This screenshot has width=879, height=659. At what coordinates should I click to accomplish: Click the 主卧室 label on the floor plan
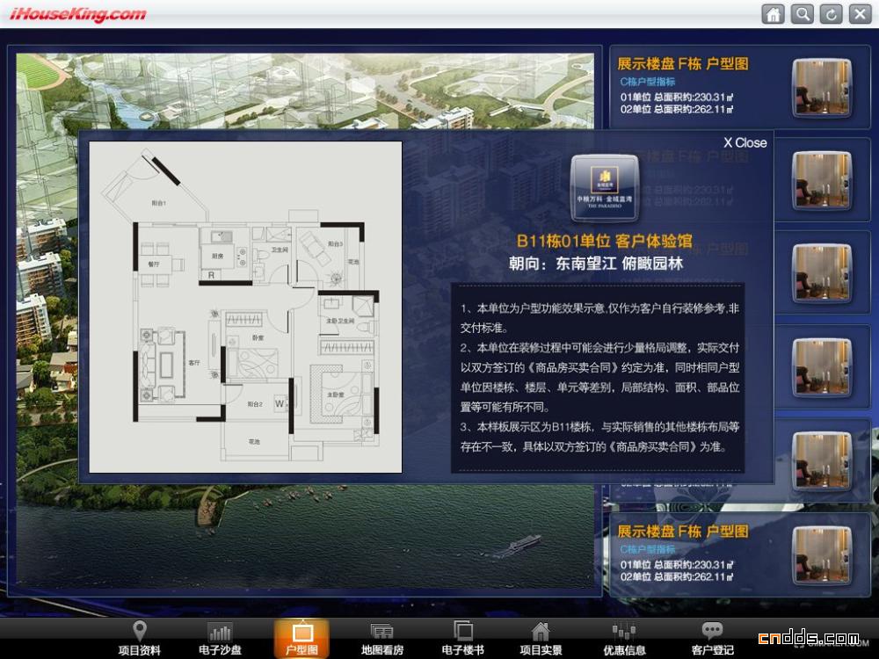[336, 395]
